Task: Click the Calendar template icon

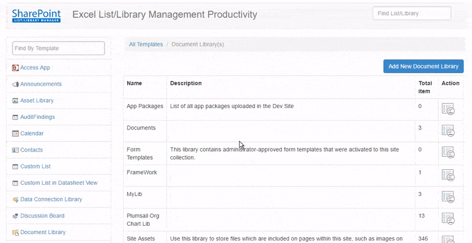Action: 15,134
